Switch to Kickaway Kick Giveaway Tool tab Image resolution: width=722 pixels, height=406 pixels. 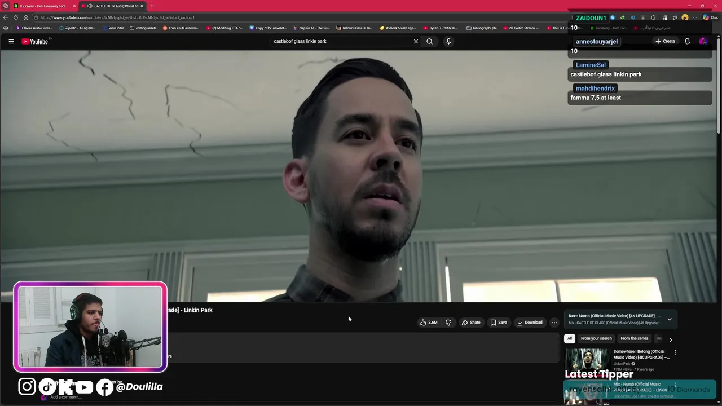click(x=42, y=6)
